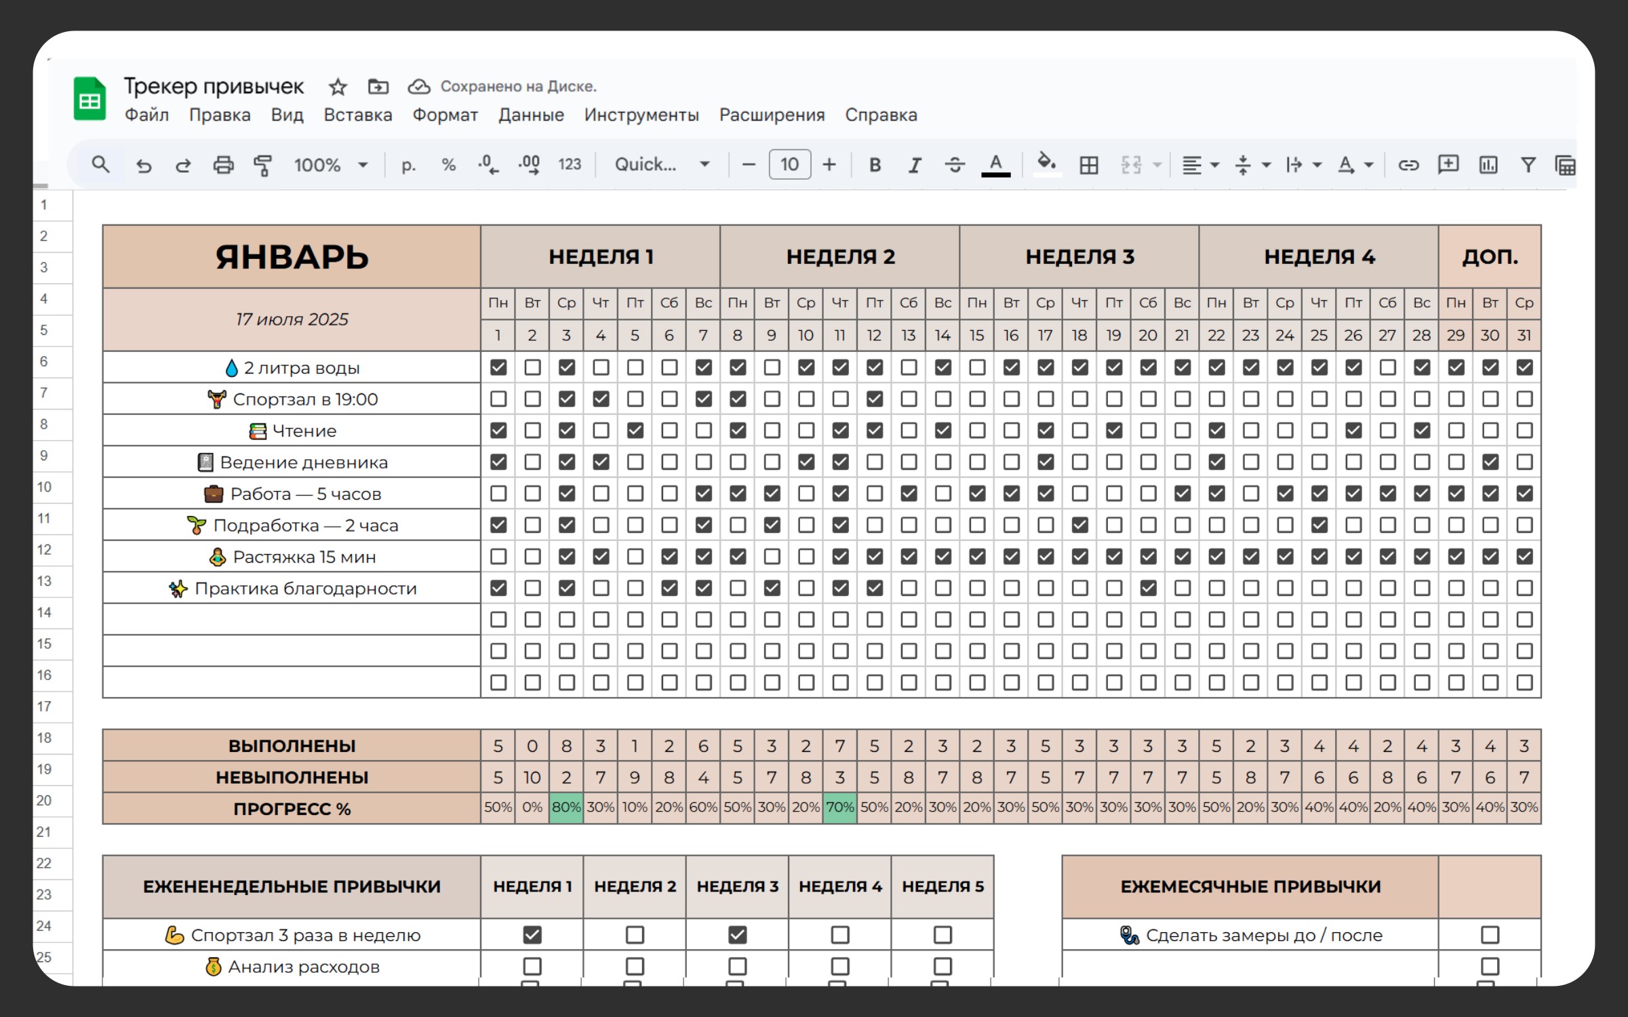This screenshot has width=1628, height=1017.
Task: Add a comment
Action: tap(1448, 165)
